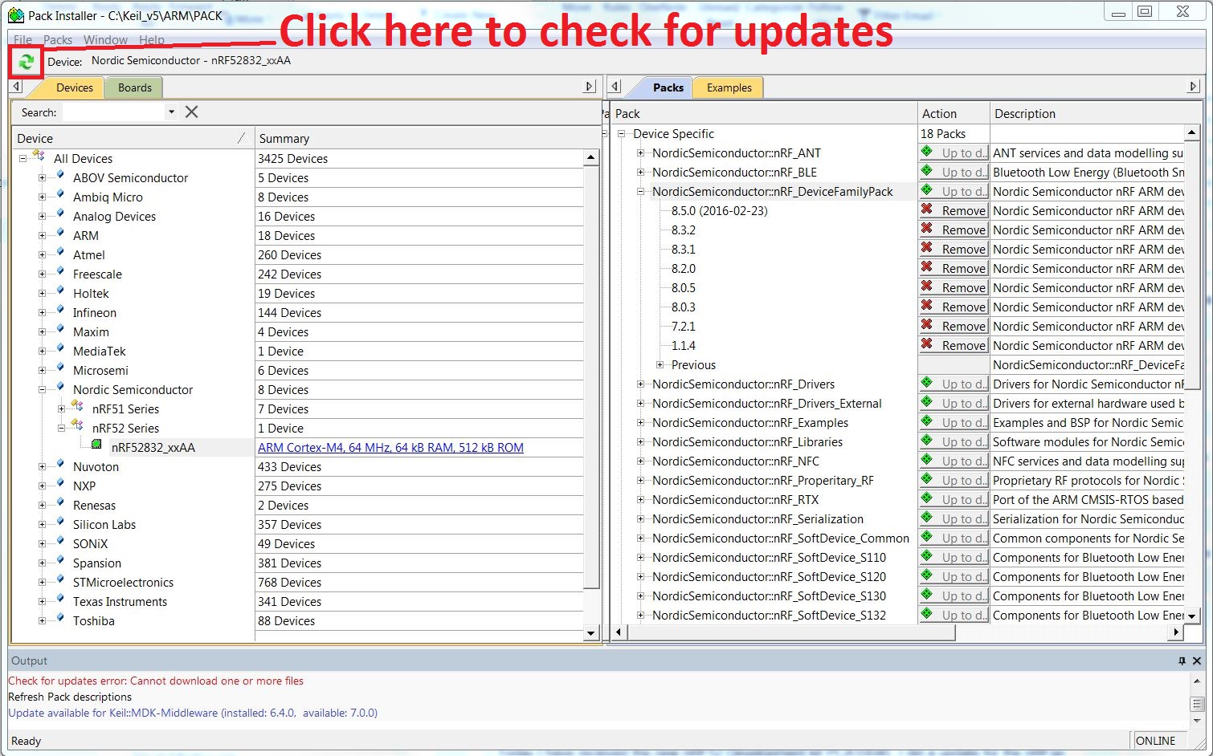Expand the STMicroelectronics device node

[43, 582]
